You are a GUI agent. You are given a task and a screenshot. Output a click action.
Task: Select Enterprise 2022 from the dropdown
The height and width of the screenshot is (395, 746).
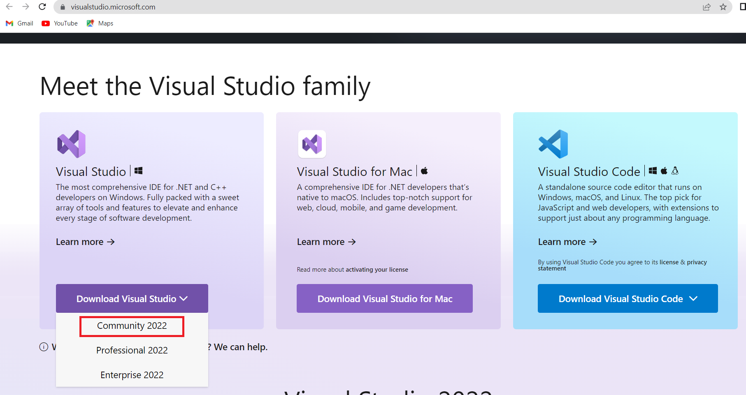[x=132, y=375]
